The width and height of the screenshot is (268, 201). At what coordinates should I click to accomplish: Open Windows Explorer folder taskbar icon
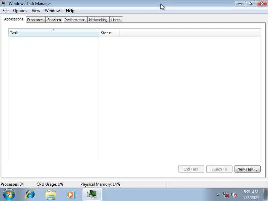point(51,195)
